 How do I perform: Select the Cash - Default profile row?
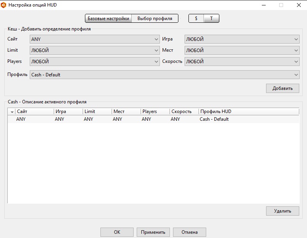coord(153,119)
